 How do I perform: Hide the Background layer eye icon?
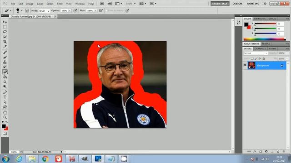(245, 65)
